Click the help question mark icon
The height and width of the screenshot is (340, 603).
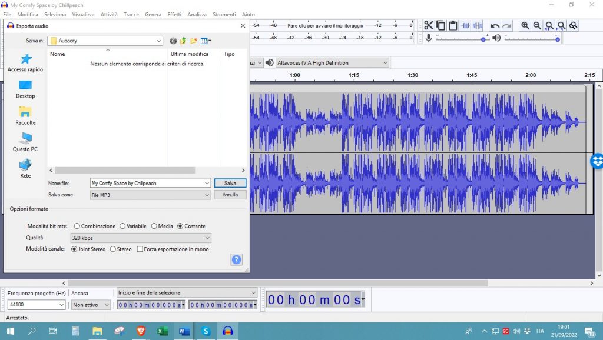(237, 259)
